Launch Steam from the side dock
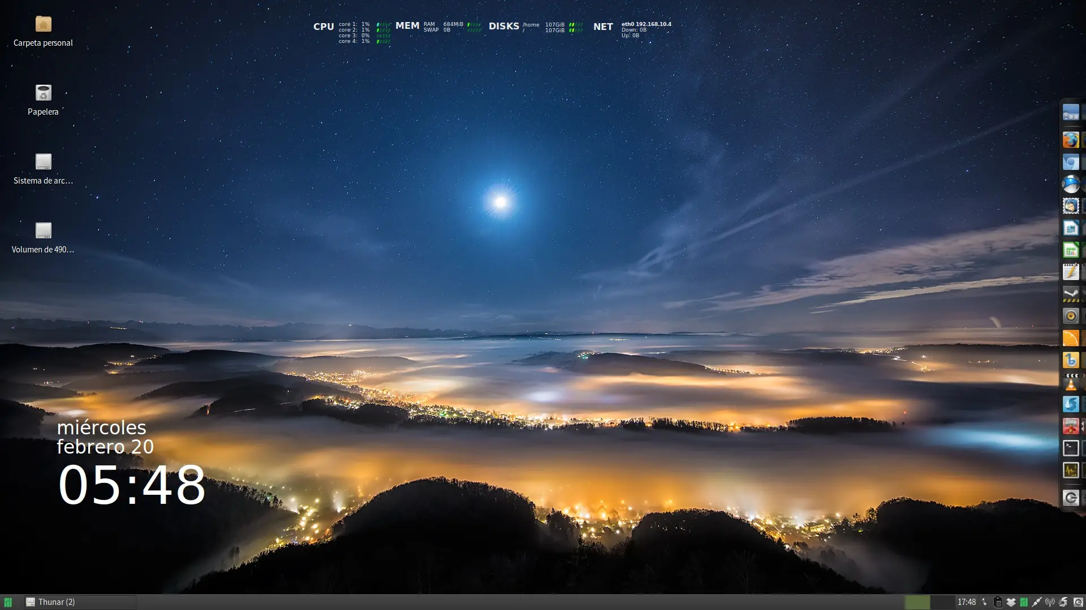 1070,294
